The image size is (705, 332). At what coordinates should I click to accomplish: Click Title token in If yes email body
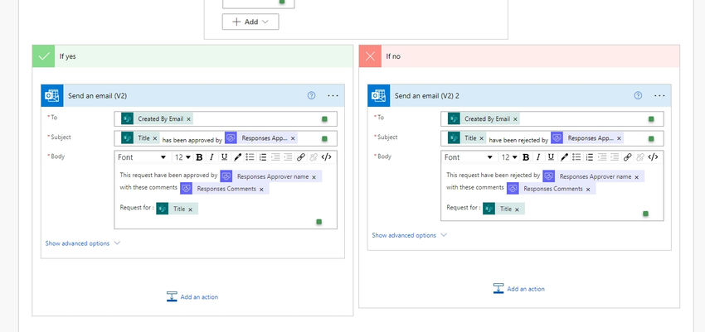(x=177, y=209)
